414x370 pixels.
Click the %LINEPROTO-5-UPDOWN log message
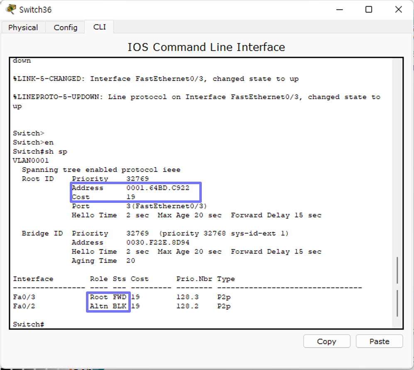tap(197, 101)
